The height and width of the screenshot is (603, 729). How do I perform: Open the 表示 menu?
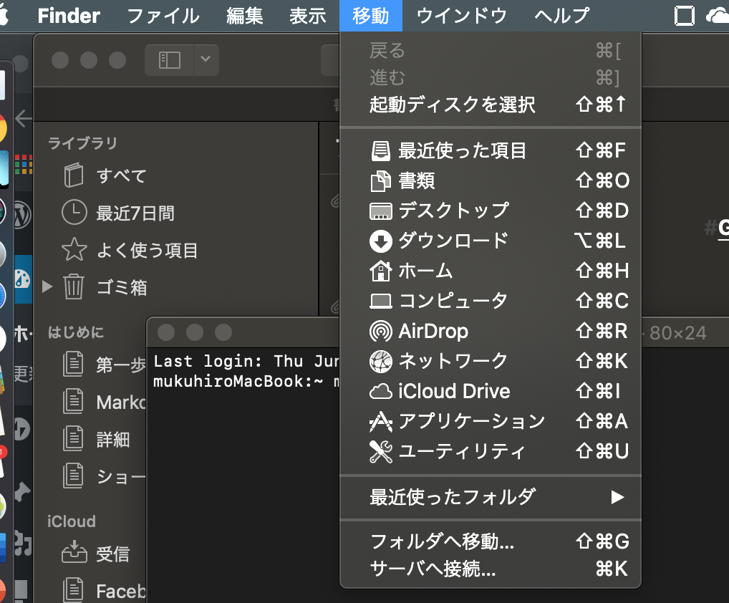(x=307, y=16)
